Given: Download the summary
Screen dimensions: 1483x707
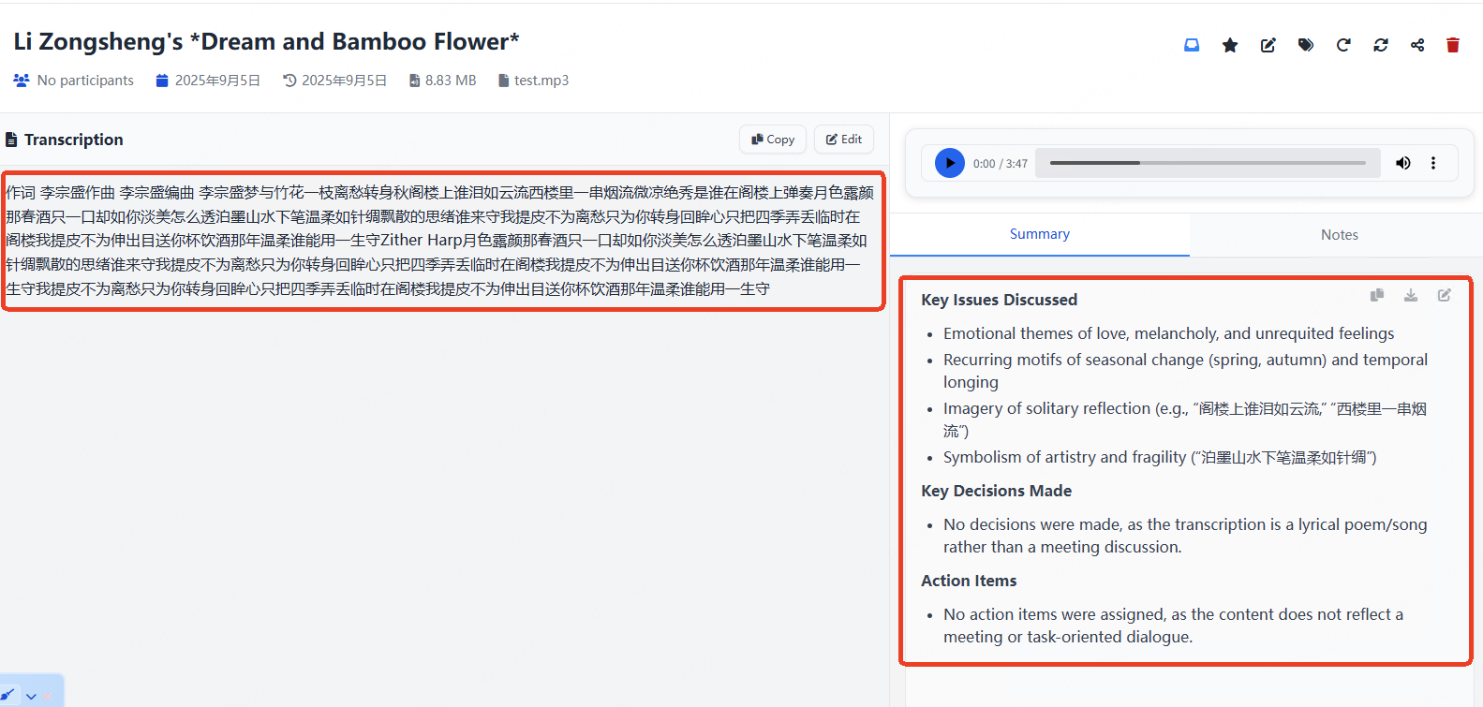Looking at the screenshot, I should click(x=1411, y=295).
